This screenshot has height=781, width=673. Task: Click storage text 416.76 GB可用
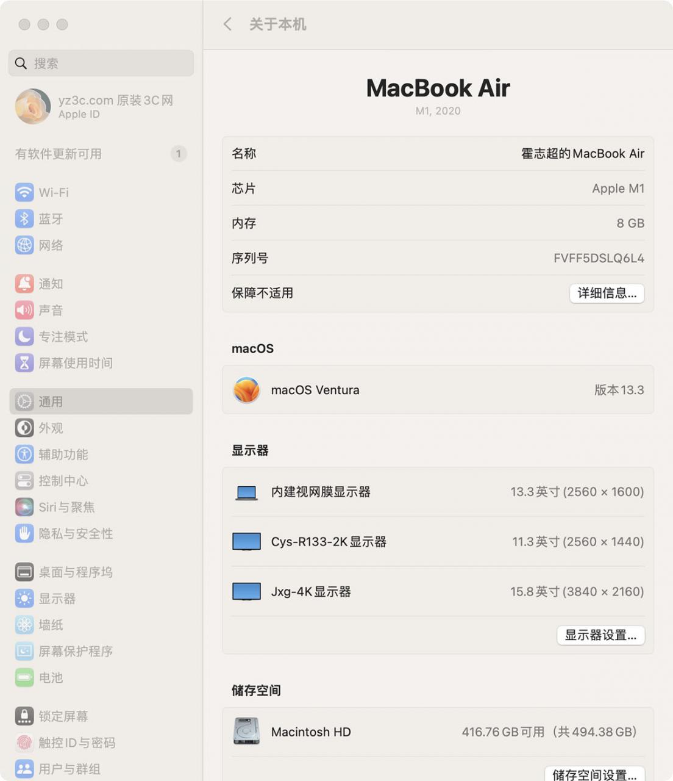pos(503,732)
